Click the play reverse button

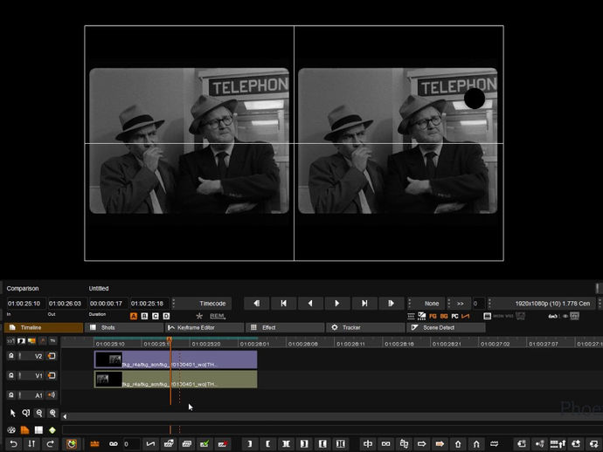[310, 304]
